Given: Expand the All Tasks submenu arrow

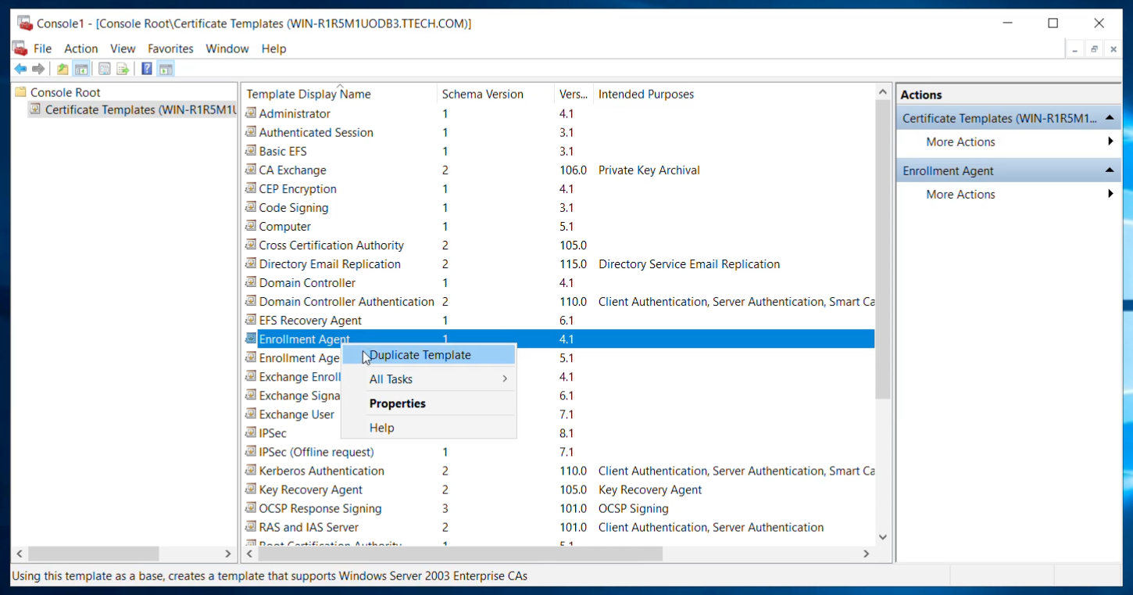Looking at the screenshot, I should (x=505, y=379).
